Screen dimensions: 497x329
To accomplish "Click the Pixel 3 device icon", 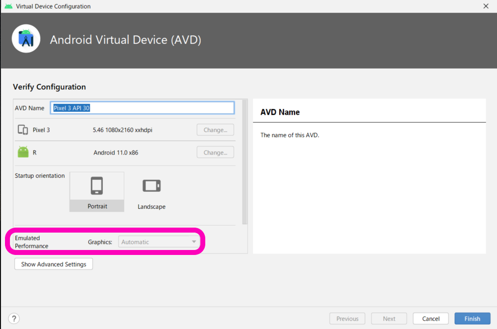I will tap(23, 130).
